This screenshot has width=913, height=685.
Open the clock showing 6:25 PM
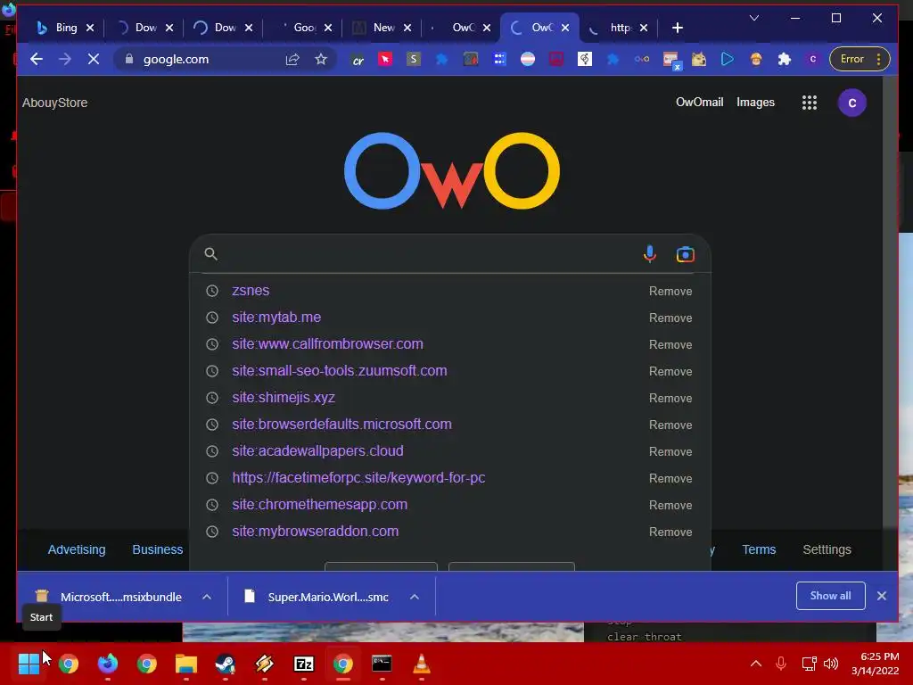pos(876,663)
